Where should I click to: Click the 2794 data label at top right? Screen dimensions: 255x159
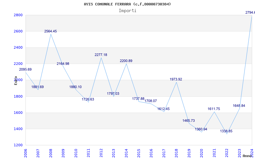250,12
